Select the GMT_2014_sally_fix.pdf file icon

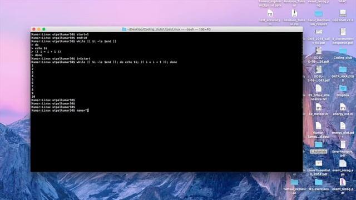pyautogui.click(x=319, y=32)
